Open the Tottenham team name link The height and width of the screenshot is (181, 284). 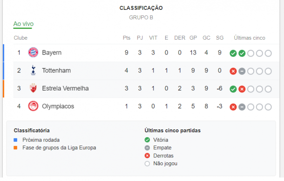click(56, 70)
